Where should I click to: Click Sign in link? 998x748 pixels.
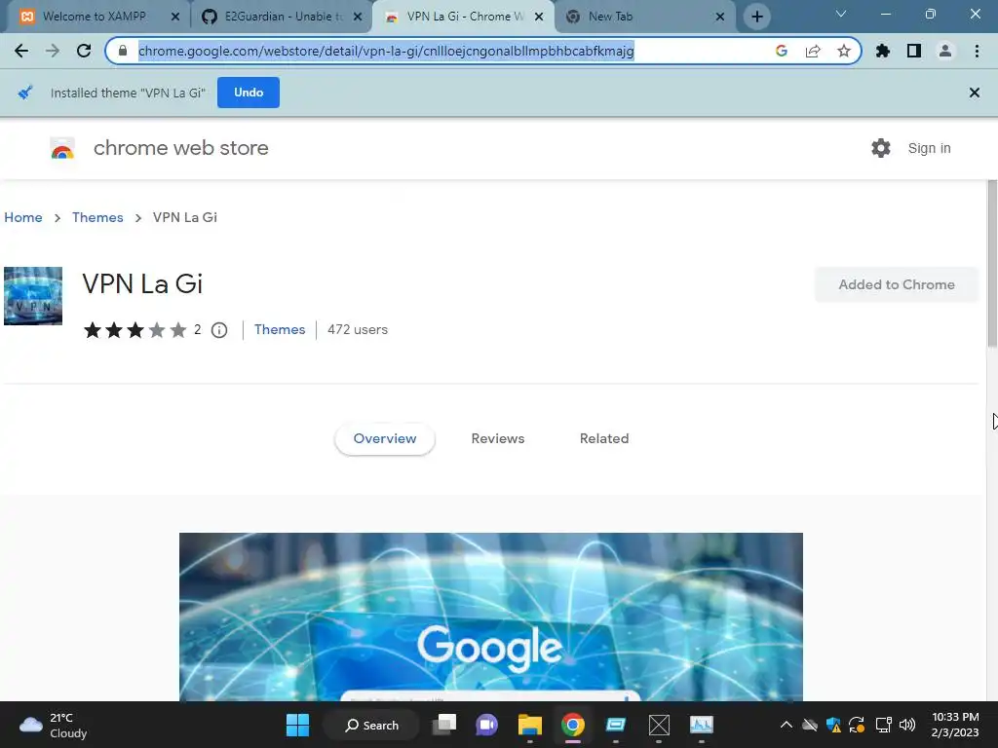click(x=929, y=148)
